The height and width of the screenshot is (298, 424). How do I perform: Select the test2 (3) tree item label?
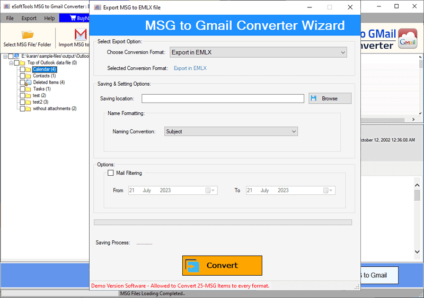pos(41,102)
